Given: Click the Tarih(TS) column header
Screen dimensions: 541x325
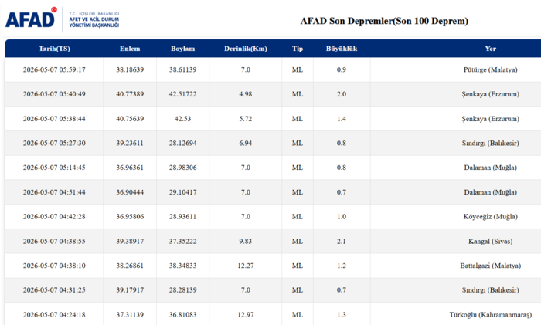Looking at the screenshot, I should [54, 49].
